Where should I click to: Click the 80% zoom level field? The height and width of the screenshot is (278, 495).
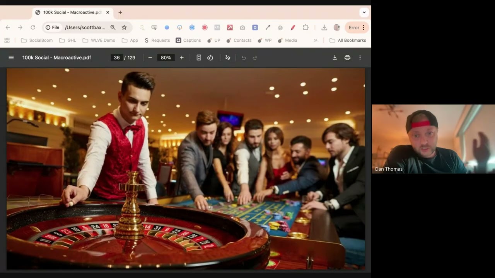click(x=166, y=58)
